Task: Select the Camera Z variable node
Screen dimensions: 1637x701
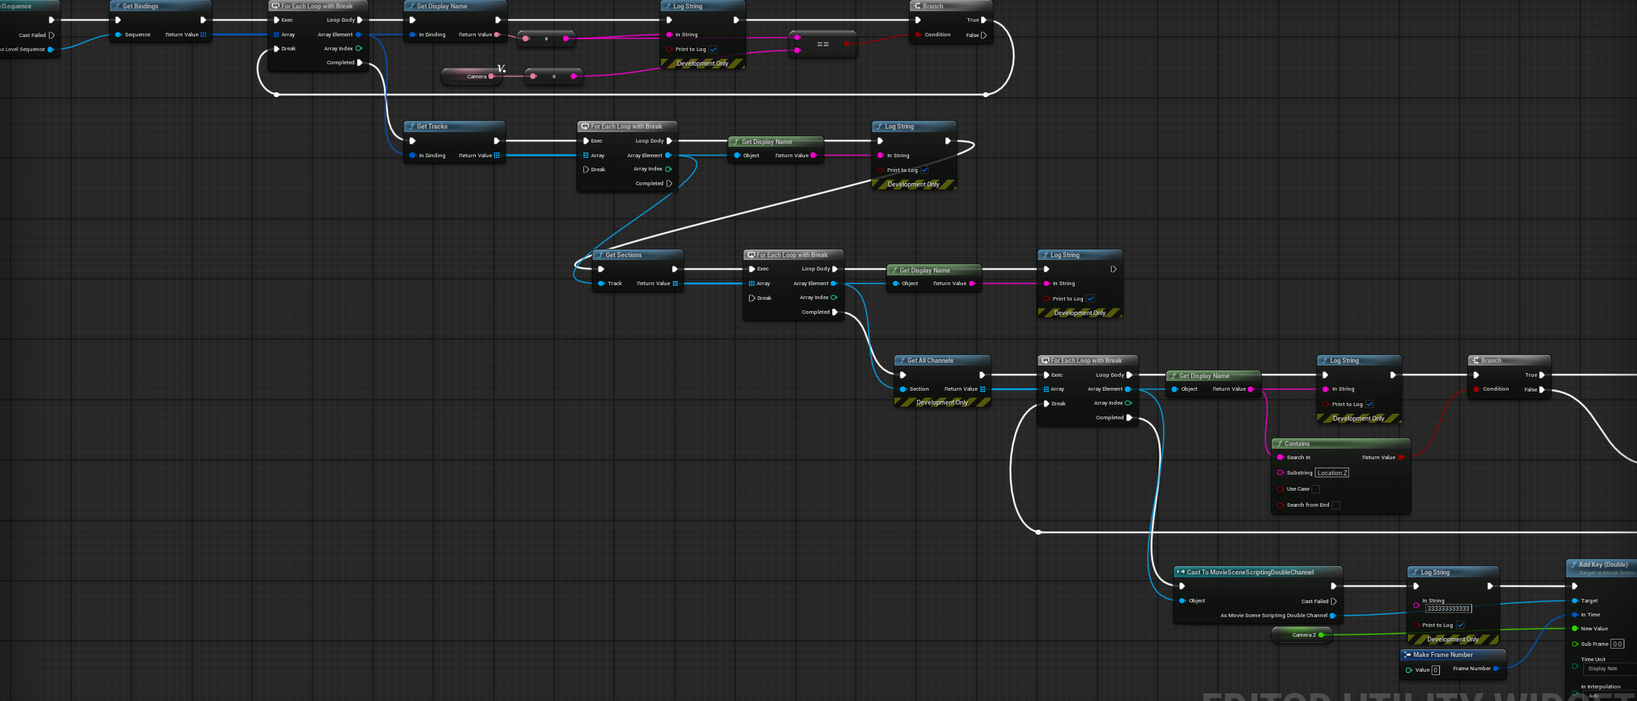Action: click(x=1301, y=635)
